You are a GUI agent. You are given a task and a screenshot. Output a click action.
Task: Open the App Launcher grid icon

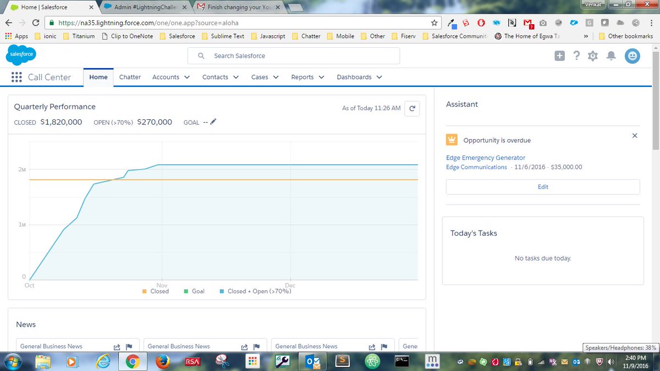click(16, 77)
